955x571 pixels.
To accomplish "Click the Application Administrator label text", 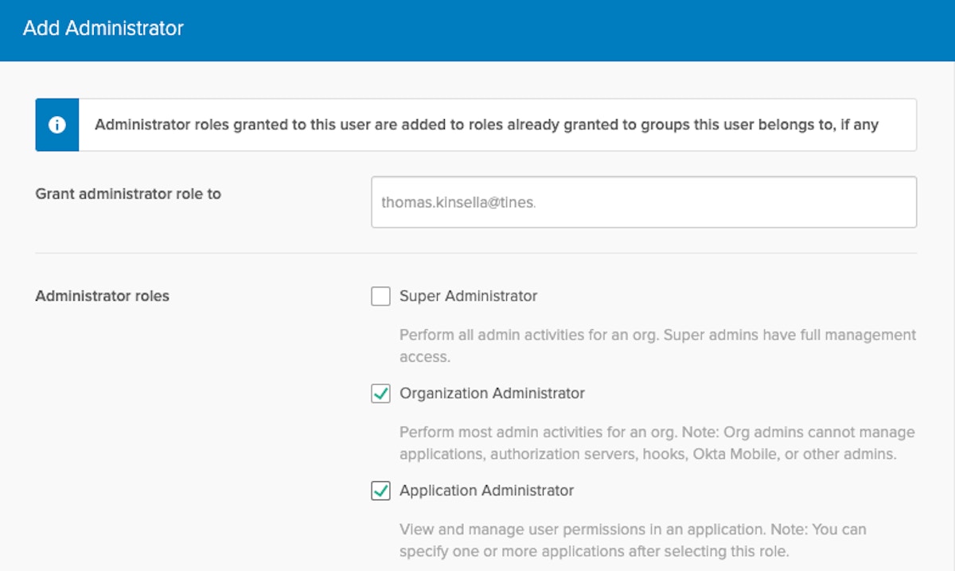I will click(x=486, y=490).
